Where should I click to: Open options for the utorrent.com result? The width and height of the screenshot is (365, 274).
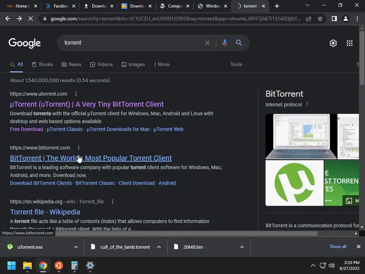[76, 94]
